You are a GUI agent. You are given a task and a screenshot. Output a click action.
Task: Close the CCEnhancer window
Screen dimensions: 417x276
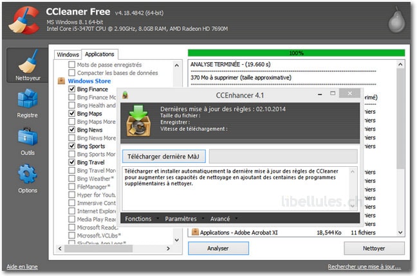tap(349, 94)
